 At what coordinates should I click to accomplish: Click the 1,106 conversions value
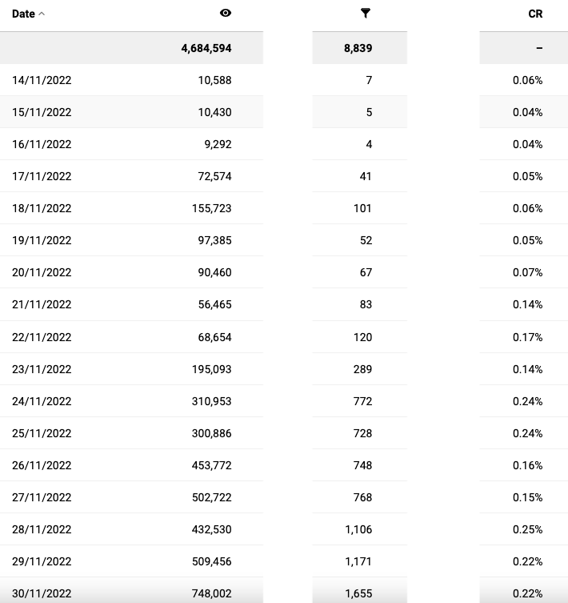coord(358,529)
